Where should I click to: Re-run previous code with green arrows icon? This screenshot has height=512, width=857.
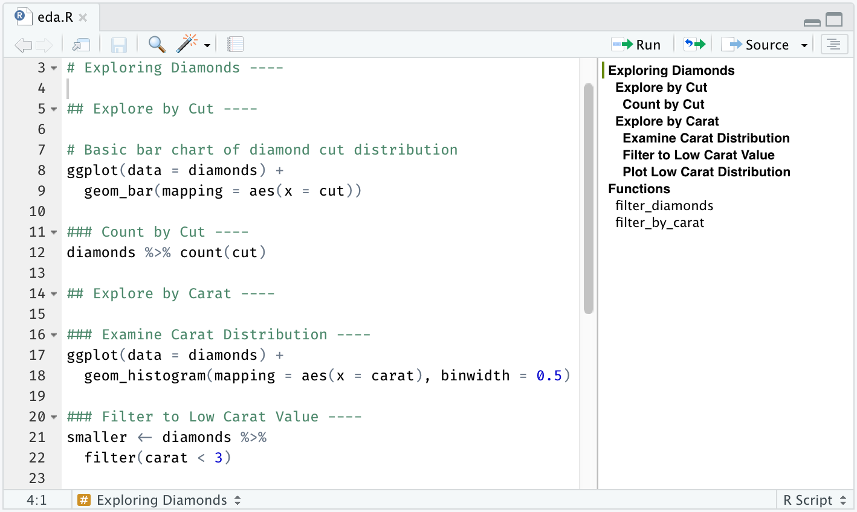coord(693,43)
